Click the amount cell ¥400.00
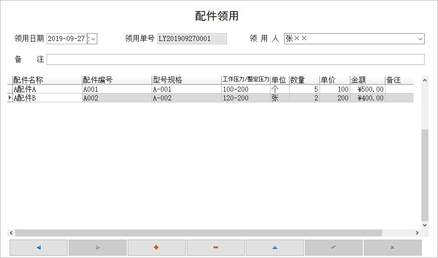This screenshot has height=258, width=438. coord(367,98)
